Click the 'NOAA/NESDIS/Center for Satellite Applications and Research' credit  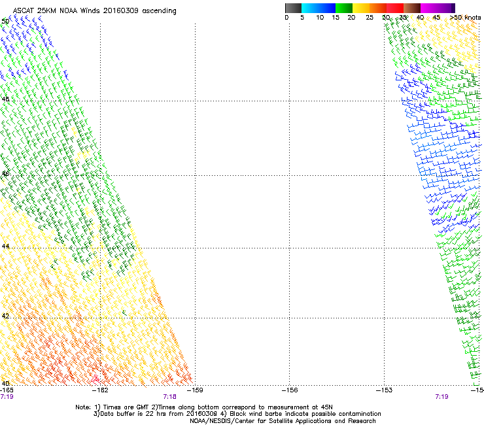point(283,421)
